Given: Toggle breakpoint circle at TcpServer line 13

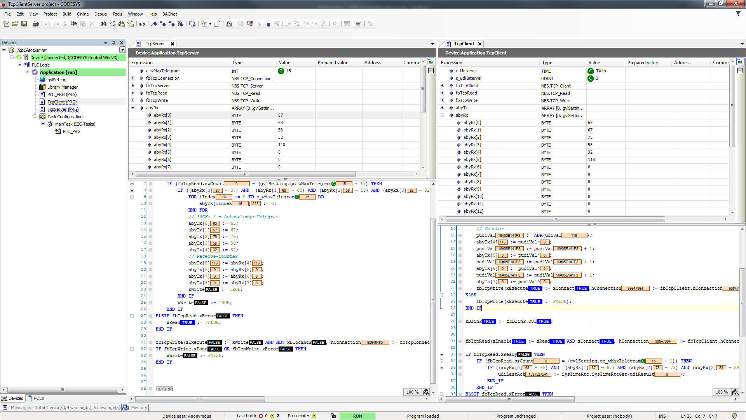Looking at the screenshot, I should [x=150, y=223].
